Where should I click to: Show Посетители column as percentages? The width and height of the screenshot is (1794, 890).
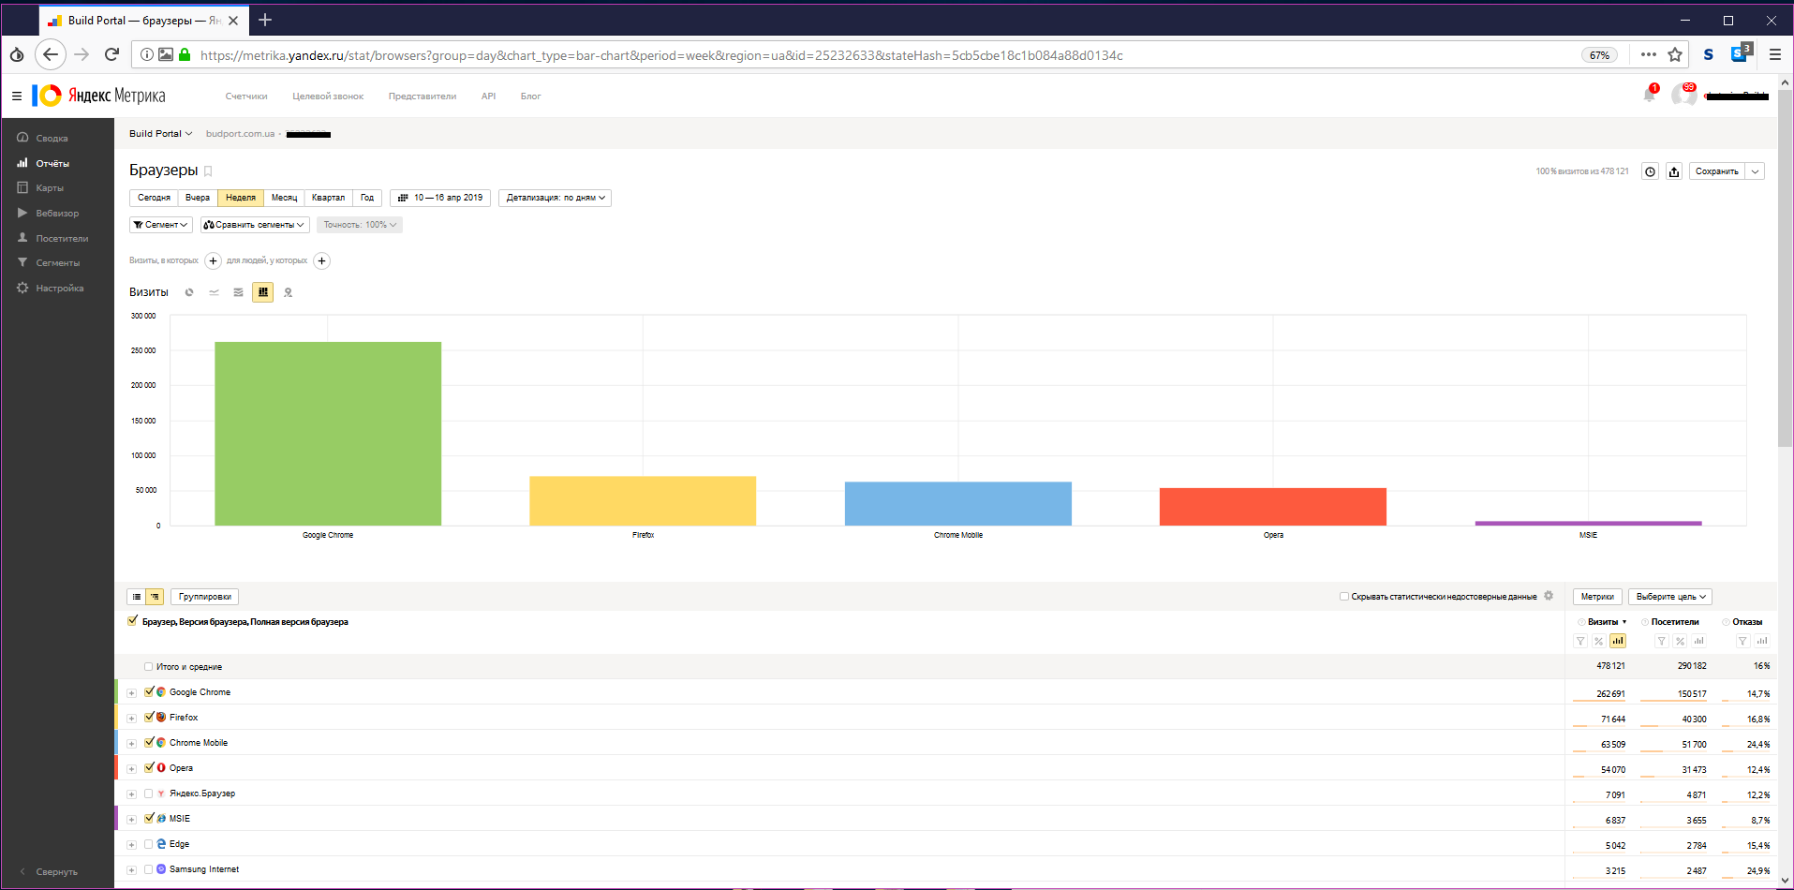coord(1680,641)
